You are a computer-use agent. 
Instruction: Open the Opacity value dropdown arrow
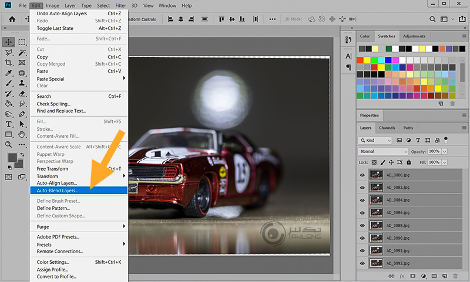coord(445,151)
